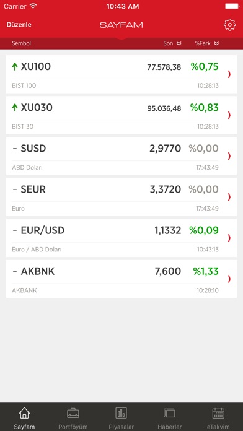Click the Sembol column header
This screenshot has height=431, width=243.
21,43
